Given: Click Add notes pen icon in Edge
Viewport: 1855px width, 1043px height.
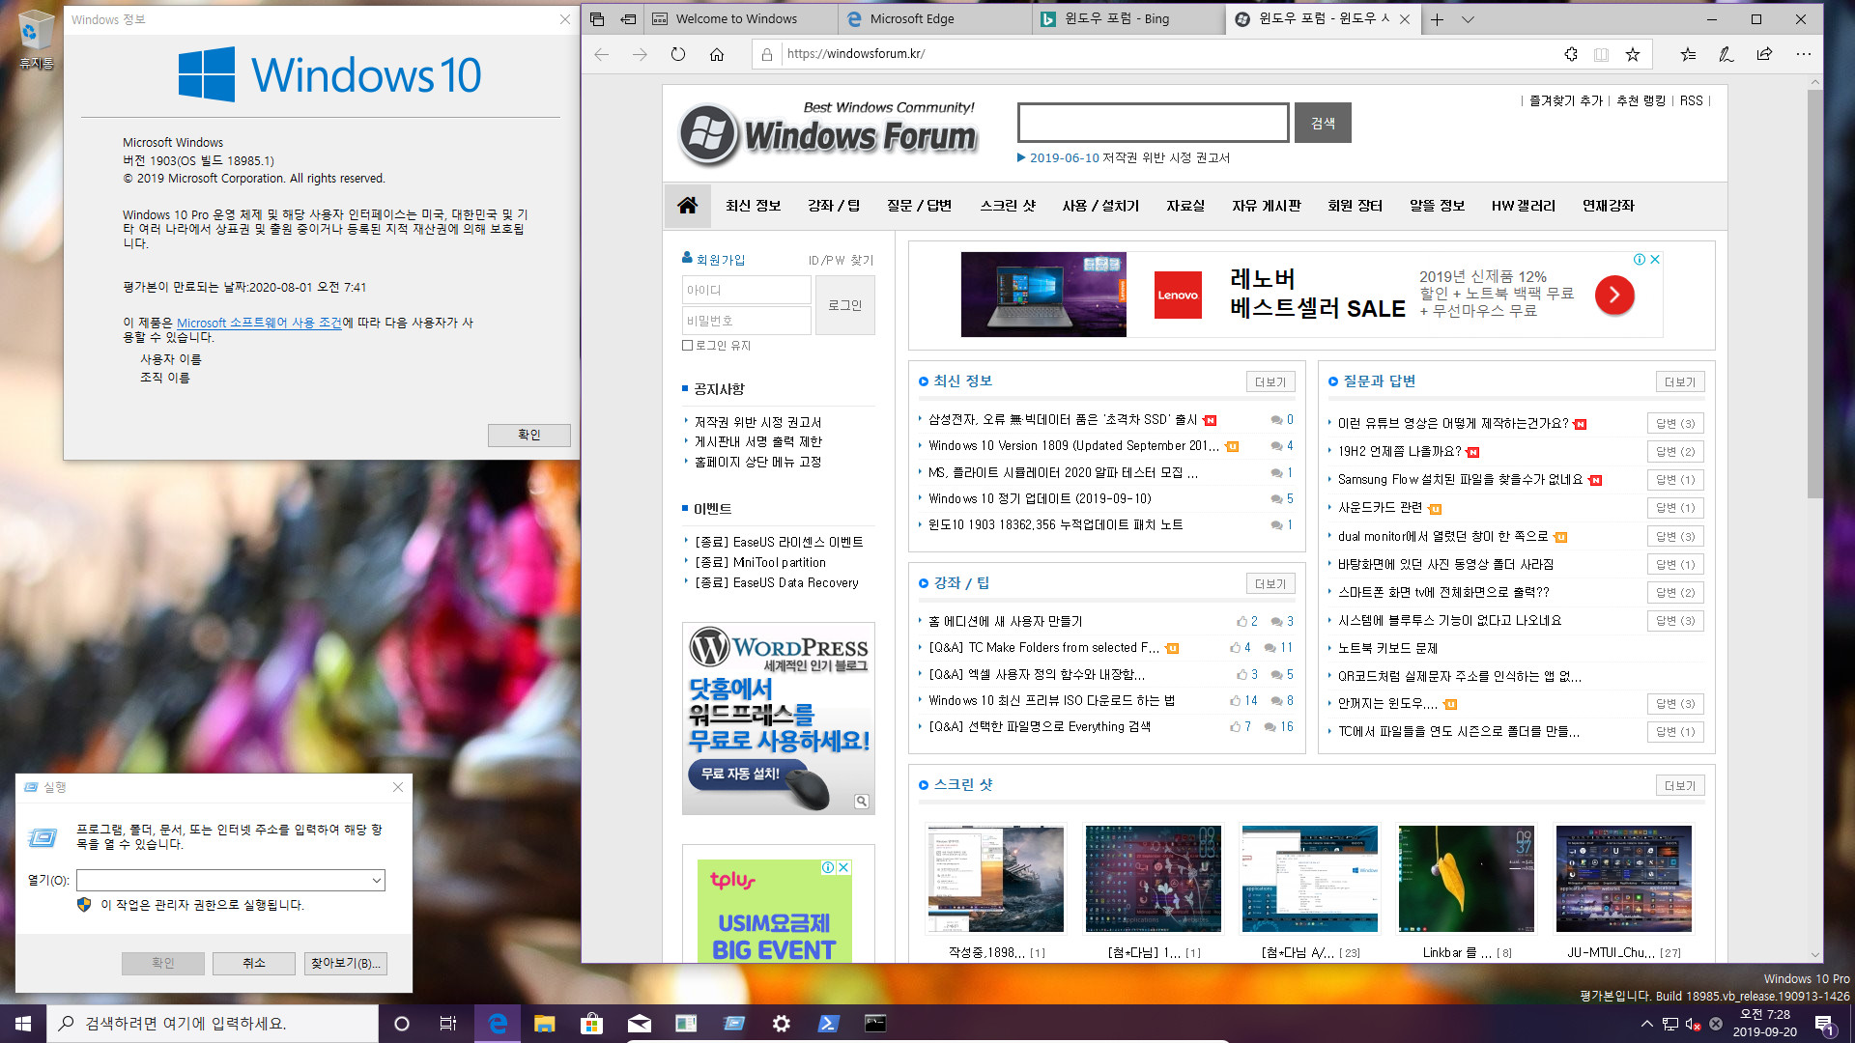Looking at the screenshot, I should coord(1727,54).
